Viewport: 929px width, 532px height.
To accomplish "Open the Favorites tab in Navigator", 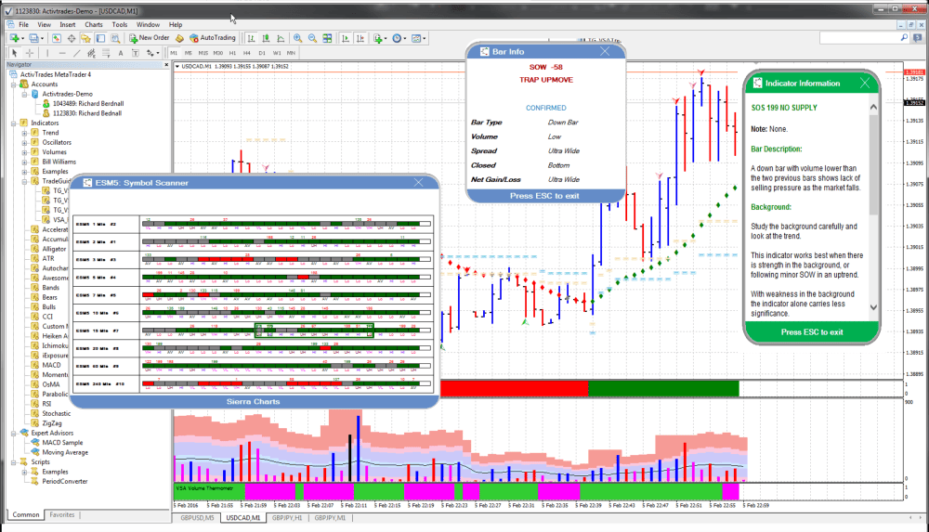I will point(62,514).
